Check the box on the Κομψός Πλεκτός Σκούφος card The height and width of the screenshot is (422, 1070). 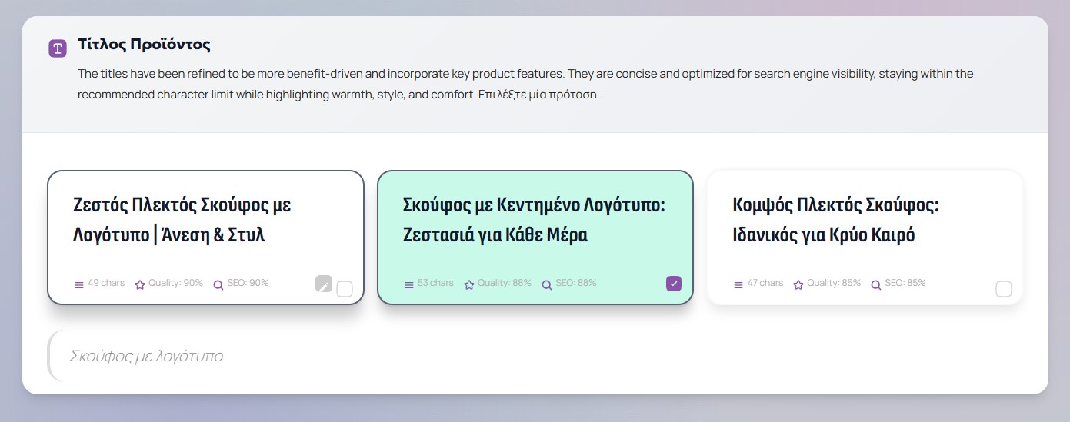click(x=1004, y=289)
